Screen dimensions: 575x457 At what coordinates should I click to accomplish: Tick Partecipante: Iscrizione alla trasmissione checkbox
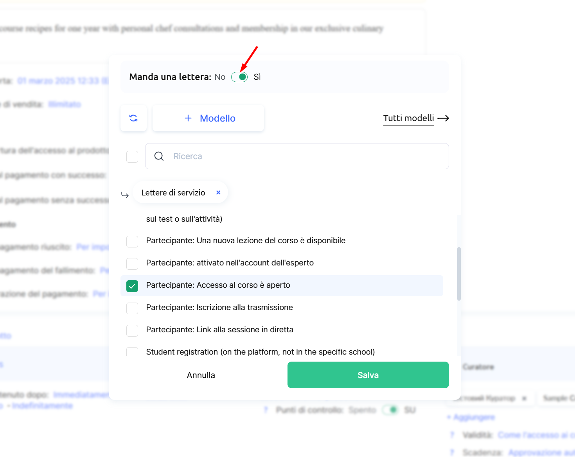pos(132,308)
